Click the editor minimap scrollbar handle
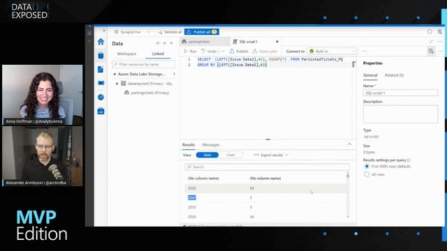Image resolution: width=447 pixels, height=251 pixels. [353, 65]
